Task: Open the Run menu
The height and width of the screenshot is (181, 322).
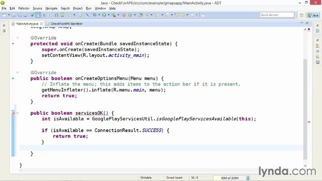Action: pyautogui.click(x=89, y=9)
